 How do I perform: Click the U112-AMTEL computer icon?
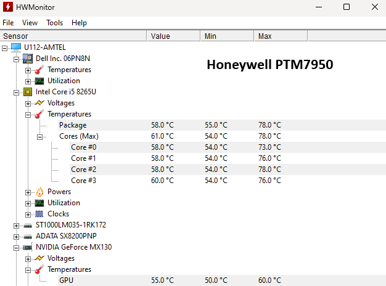(16, 47)
